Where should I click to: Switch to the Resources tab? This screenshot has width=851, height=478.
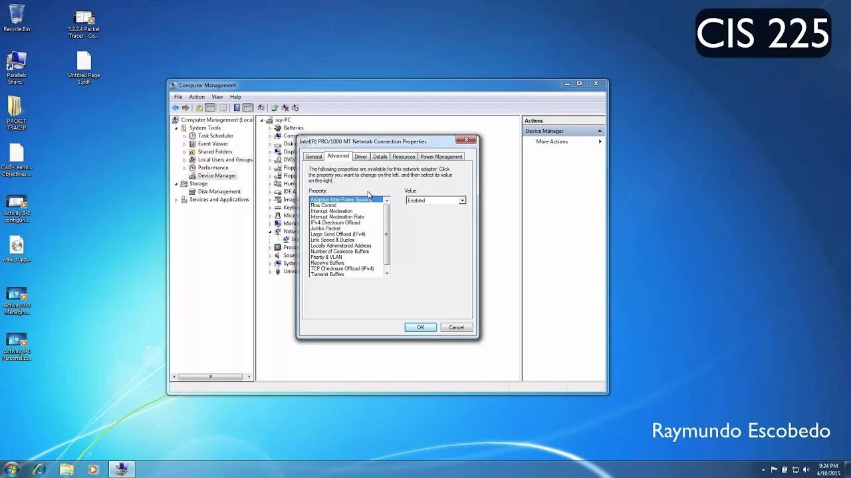404,157
